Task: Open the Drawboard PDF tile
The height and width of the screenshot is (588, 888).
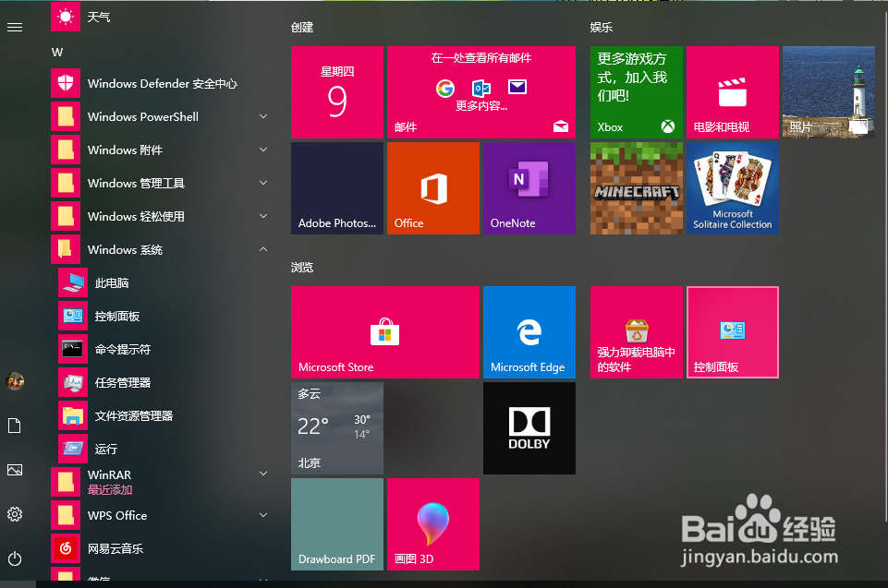Action: 337,524
